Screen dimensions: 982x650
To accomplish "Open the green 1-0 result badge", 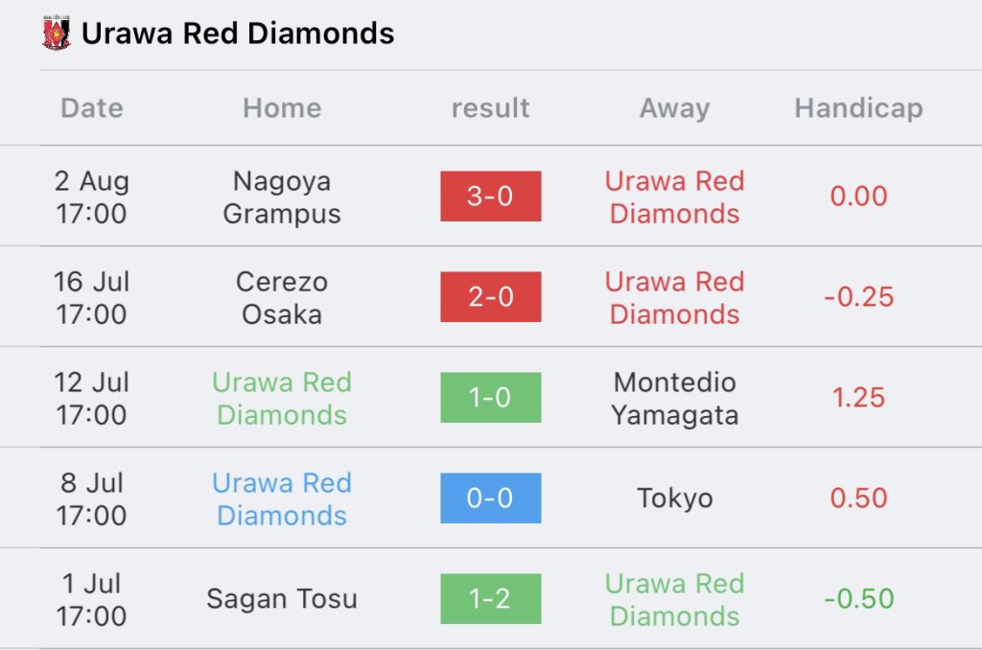I will click(x=490, y=398).
